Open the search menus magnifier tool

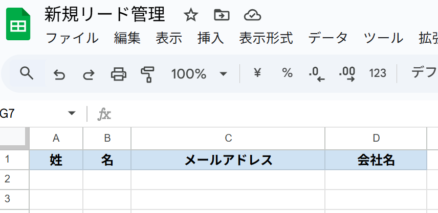pyautogui.click(x=27, y=74)
